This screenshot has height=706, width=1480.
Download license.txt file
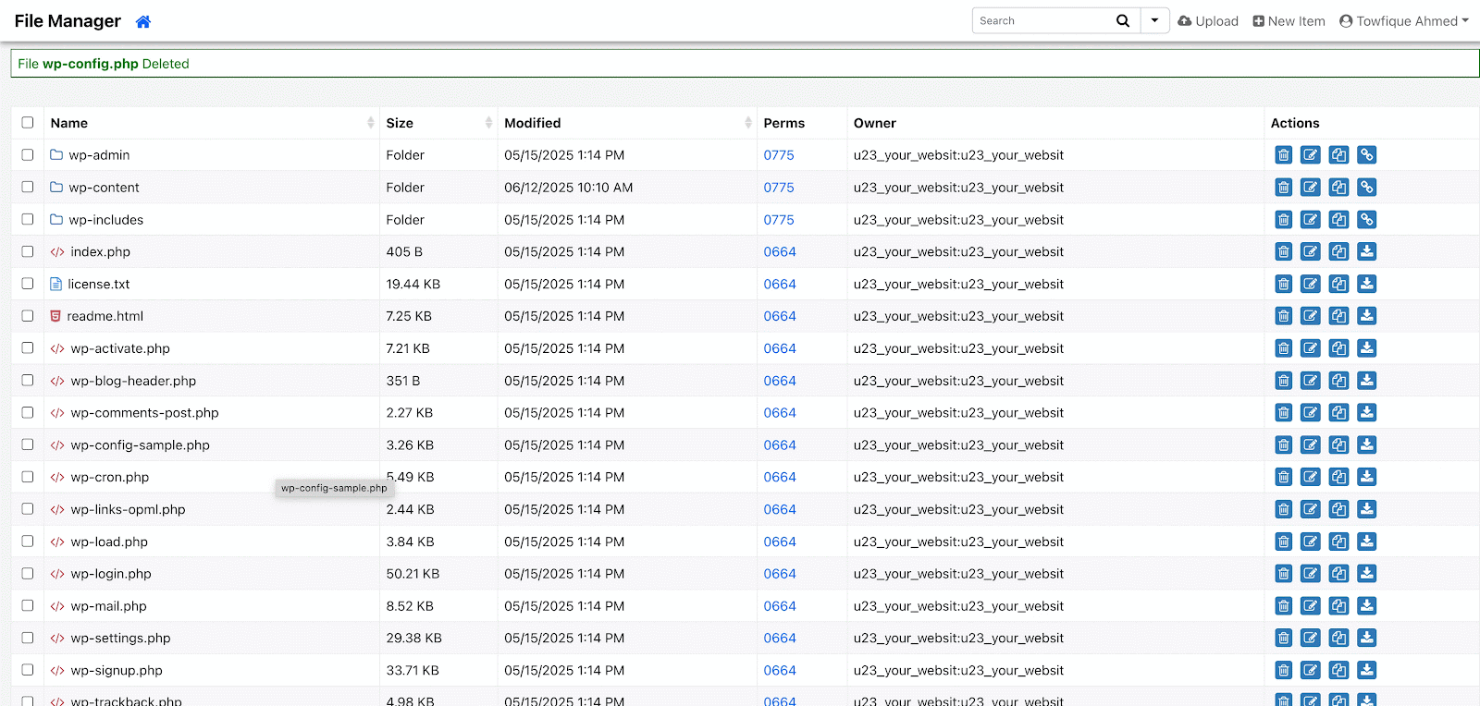1367,284
